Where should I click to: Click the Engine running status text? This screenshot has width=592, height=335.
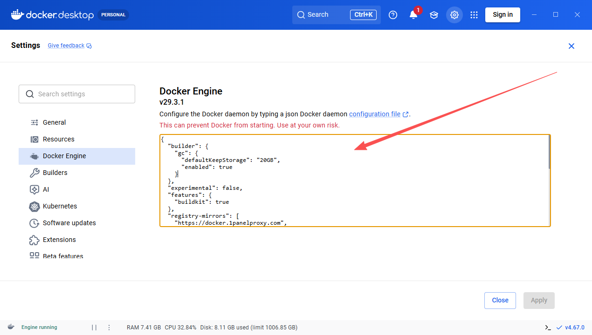pos(39,327)
